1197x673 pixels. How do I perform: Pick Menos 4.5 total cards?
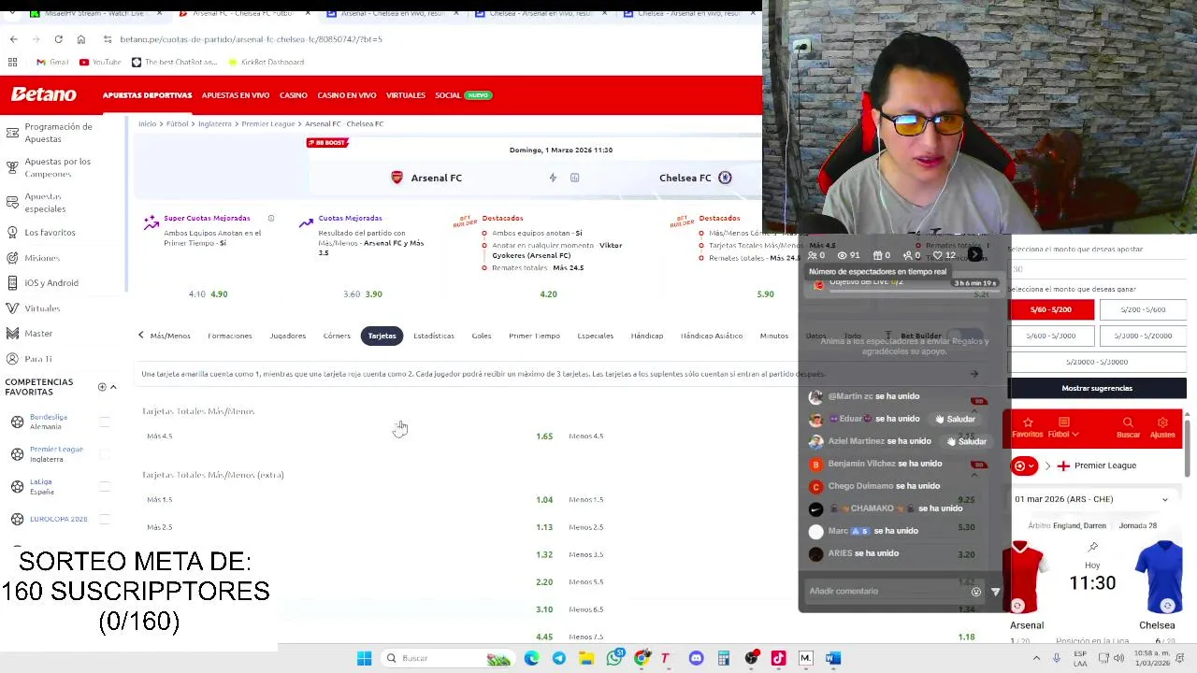[x=585, y=436]
